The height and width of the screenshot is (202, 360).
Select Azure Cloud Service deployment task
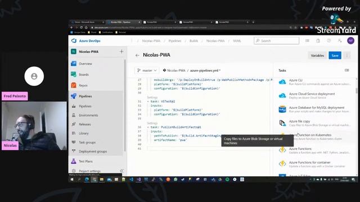pyautogui.click(x=314, y=95)
